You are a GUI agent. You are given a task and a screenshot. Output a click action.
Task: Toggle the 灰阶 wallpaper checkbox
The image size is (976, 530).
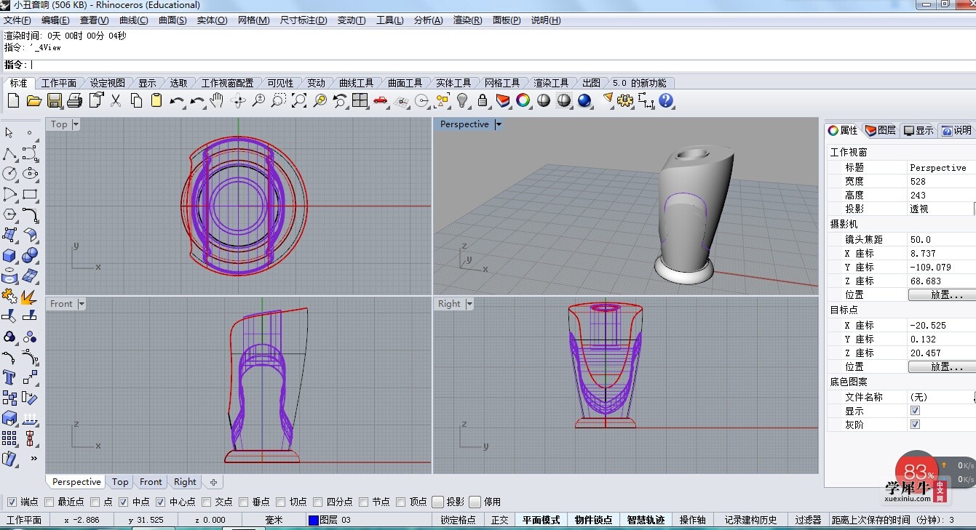click(x=915, y=425)
